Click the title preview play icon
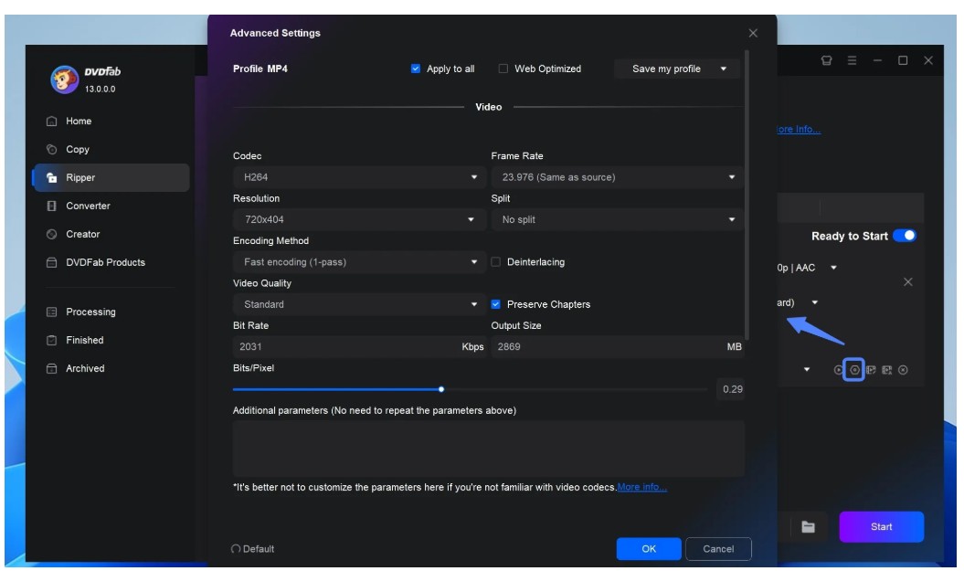964x571 pixels. tap(838, 369)
